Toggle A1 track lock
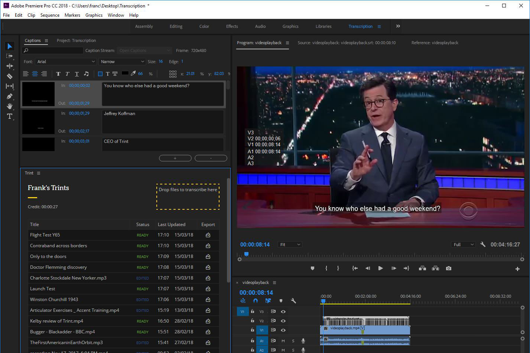 253,340
